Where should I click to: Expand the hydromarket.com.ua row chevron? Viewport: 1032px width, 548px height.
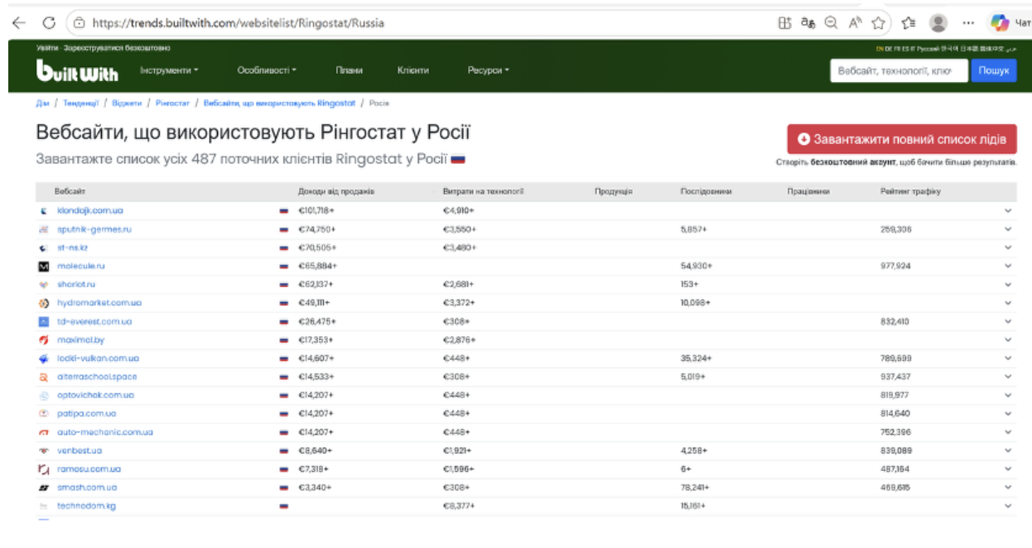pyautogui.click(x=1008, y=303)
